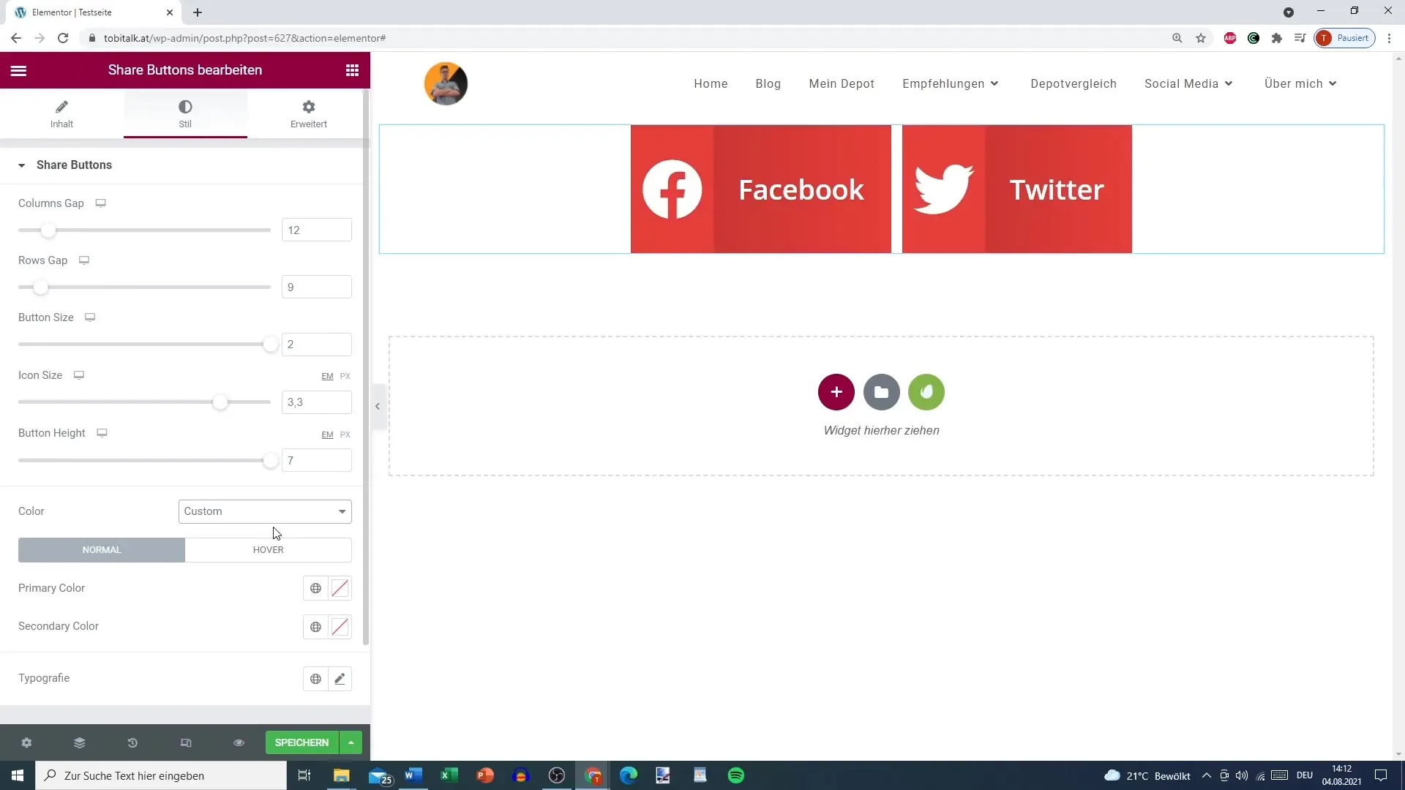Click the Facebook share button
Screen dimensions: 1405x790
pyautogui.click(x=761, y=189)
